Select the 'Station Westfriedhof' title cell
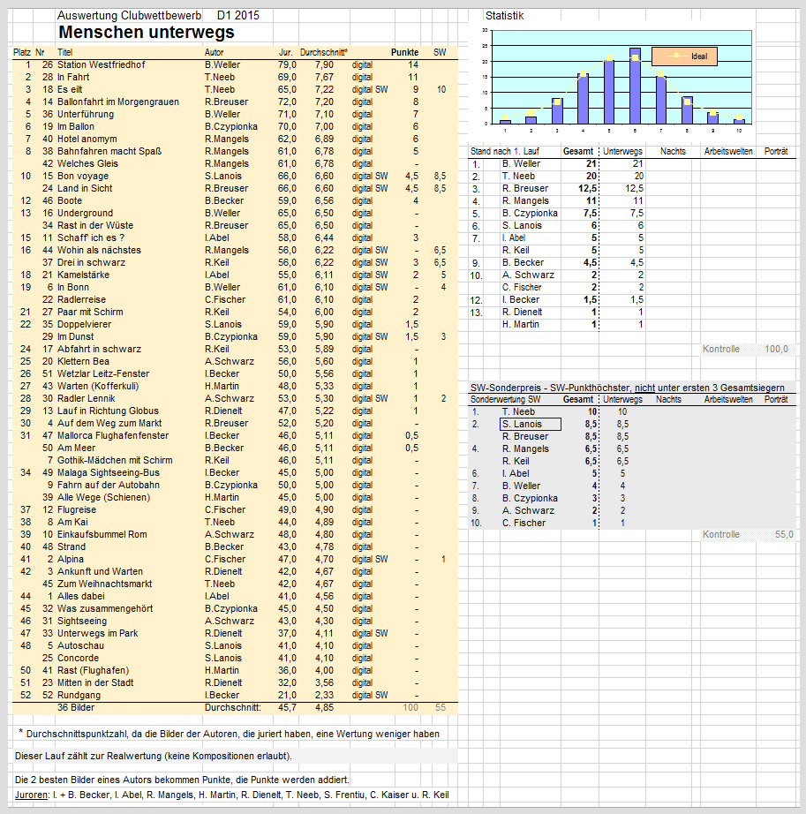The image size is (806, 814). click(x=102, y=65)
